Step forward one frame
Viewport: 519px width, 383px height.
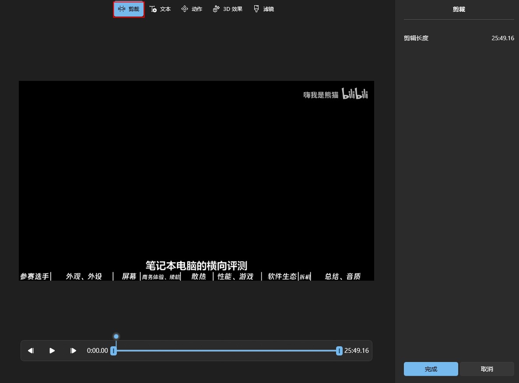[x=74, y=351]
